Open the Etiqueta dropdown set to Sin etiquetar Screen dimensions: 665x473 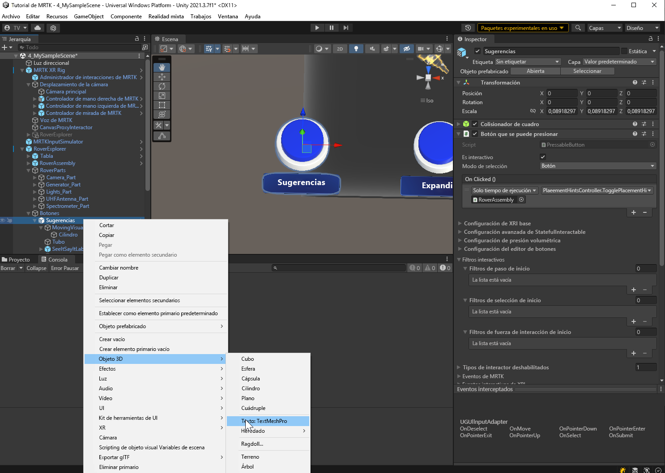point(528,62)
